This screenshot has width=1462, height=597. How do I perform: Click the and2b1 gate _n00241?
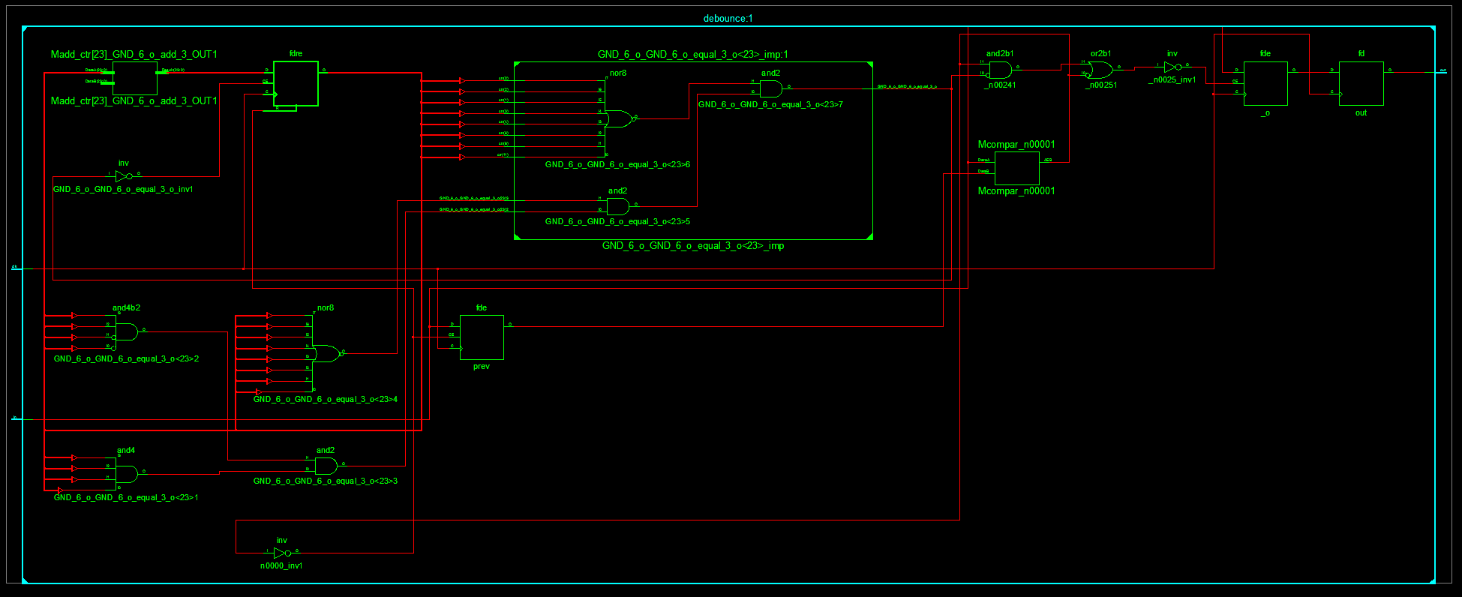(999, 70)
